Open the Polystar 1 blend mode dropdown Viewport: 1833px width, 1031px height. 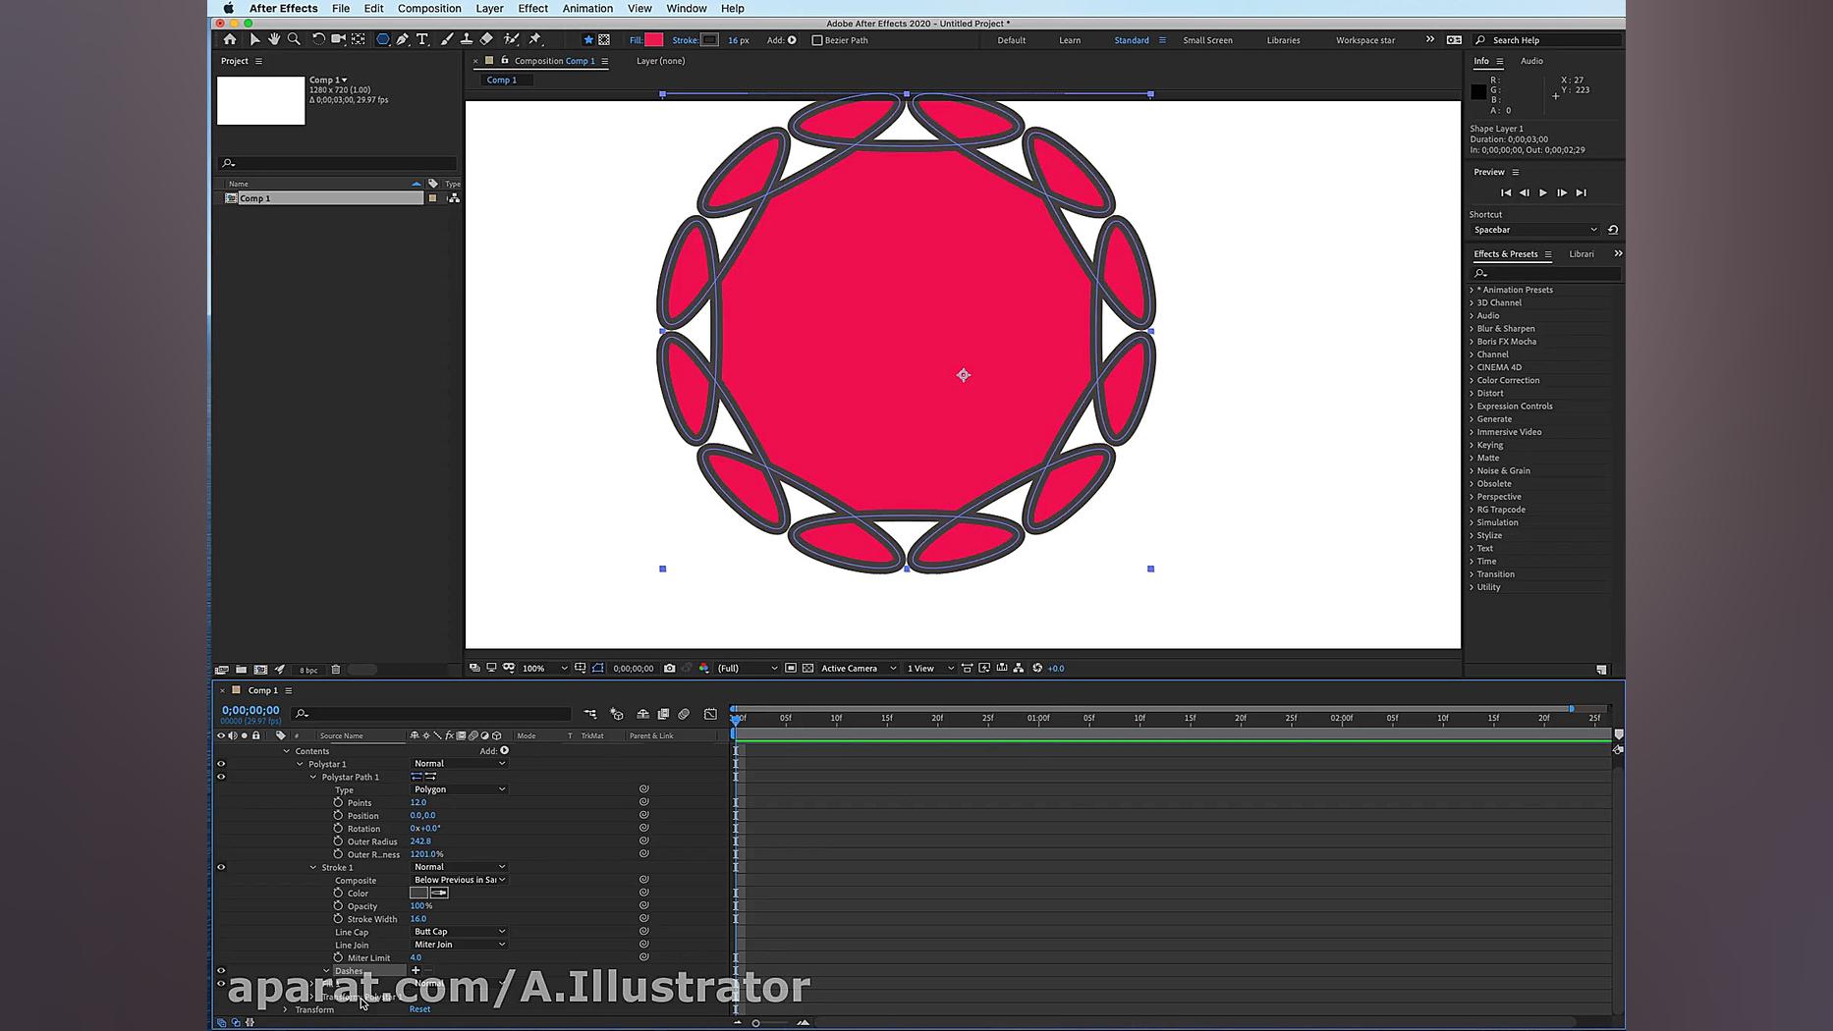click(459, 763)
